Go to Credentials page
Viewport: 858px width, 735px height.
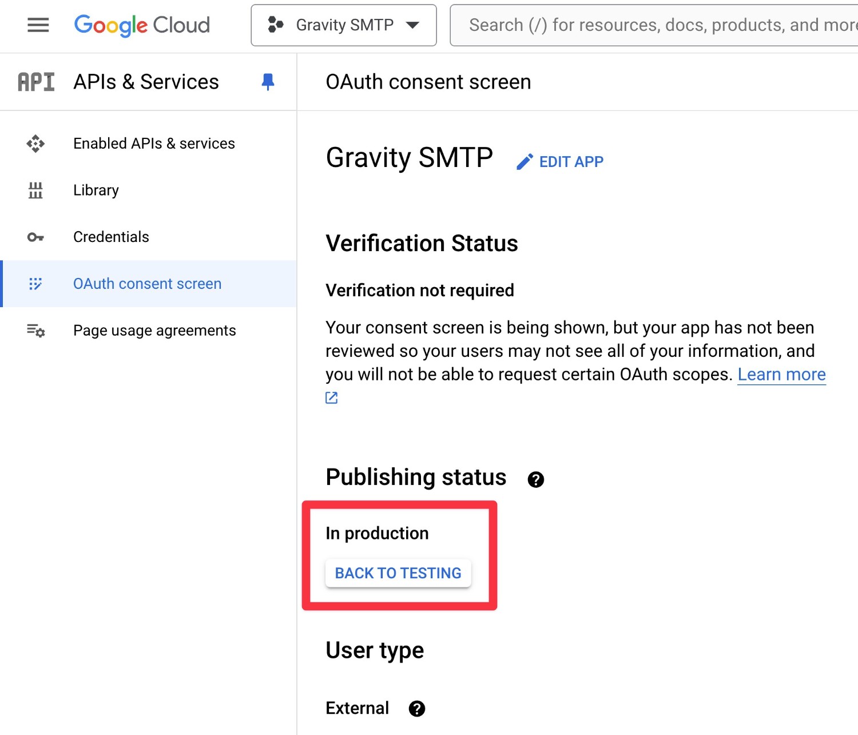point(148,237)
